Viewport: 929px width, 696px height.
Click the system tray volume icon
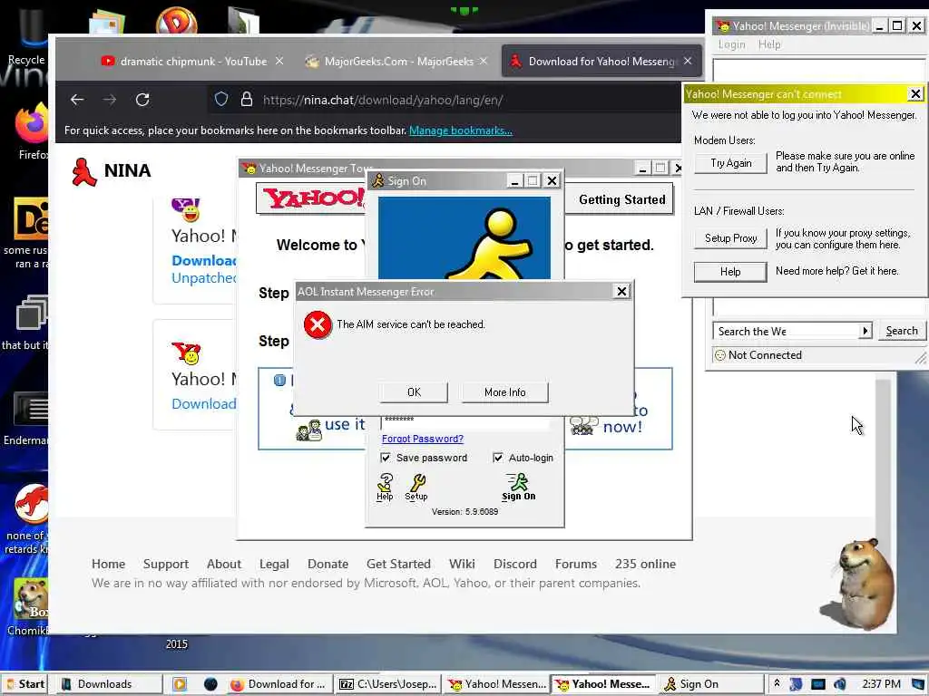click(839, 684)
